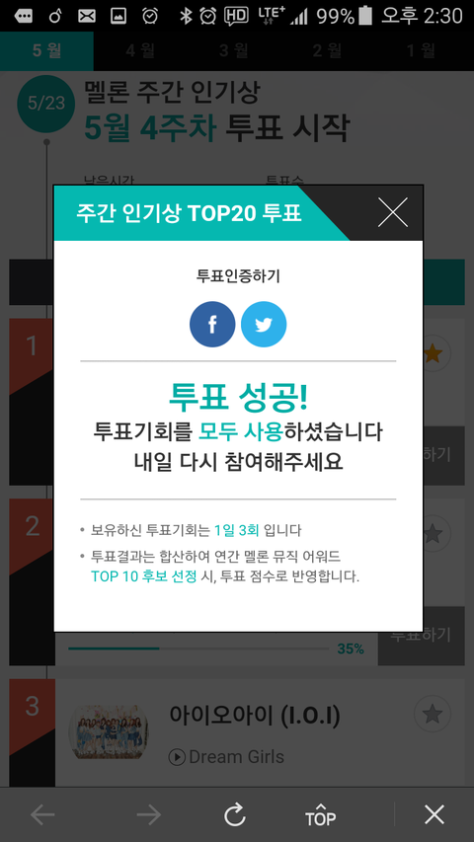Image resolution: width=474 pixels, height=842 pixels.
Task: Toggle favorite star for rank 1 artist
Action: click(433, 353)
